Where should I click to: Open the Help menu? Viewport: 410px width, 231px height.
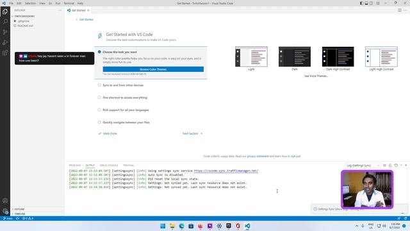pyautogui.click(x=80, y=3)
